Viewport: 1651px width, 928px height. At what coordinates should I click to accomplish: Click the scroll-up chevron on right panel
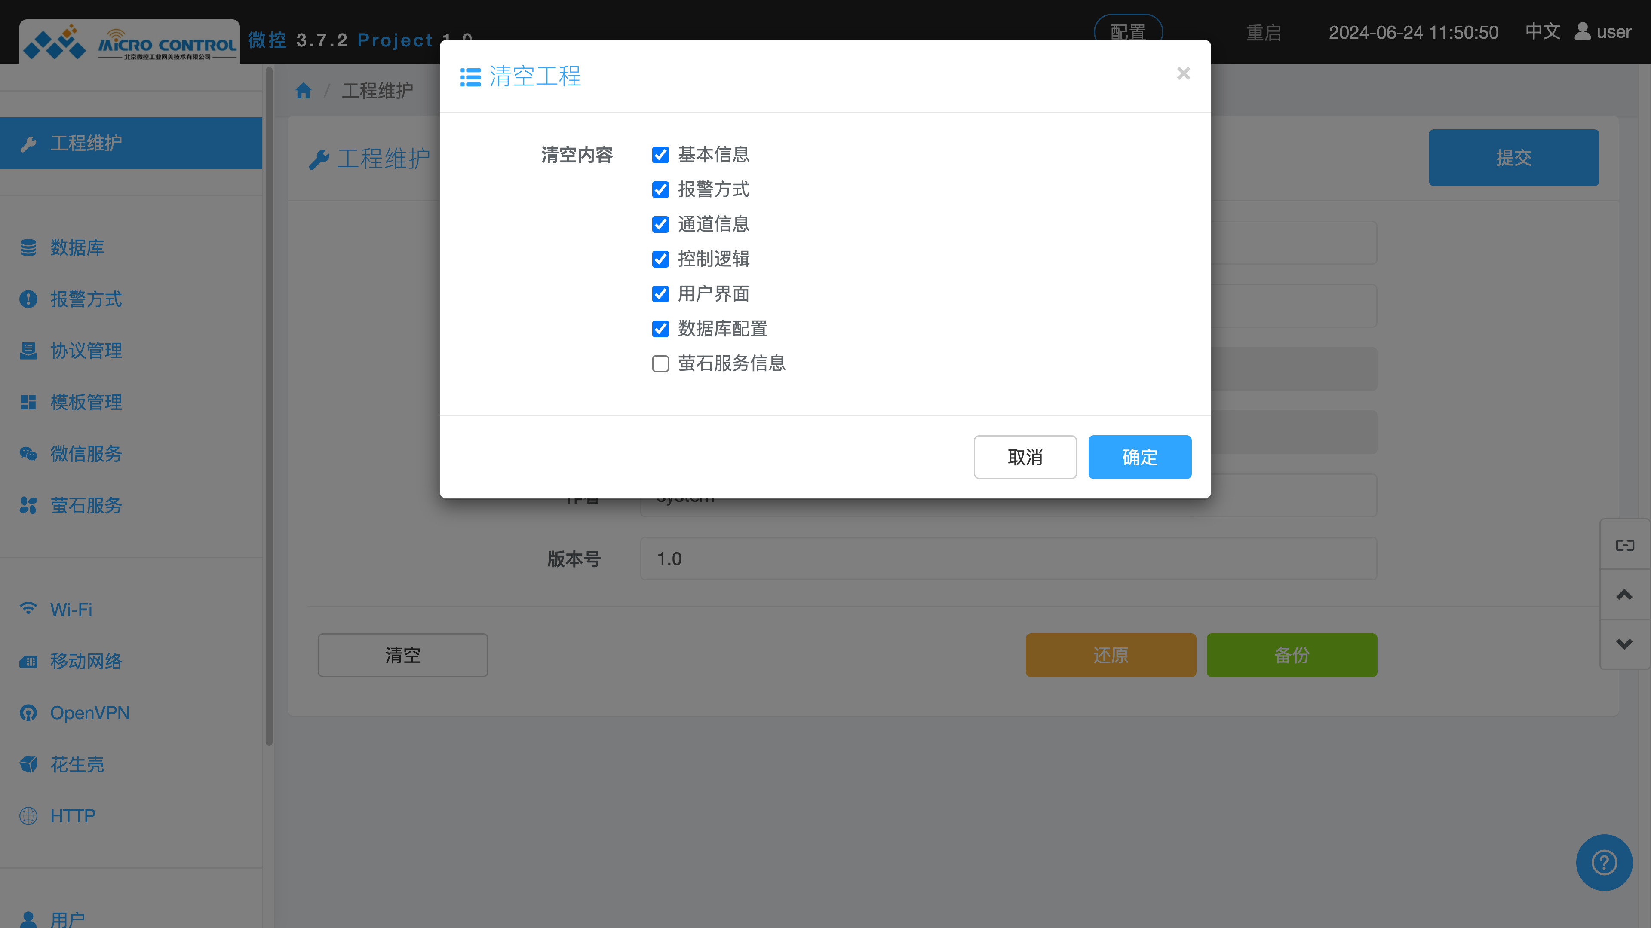pyautogui.click(x=1624, y=595)
